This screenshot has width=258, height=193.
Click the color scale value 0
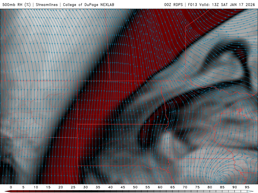point(11,187)
